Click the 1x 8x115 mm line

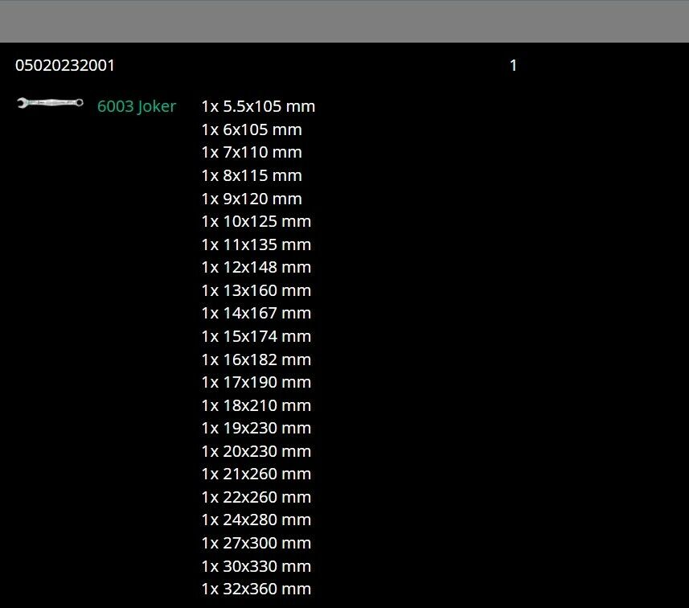pyautogui.click(x=251, y=175)
